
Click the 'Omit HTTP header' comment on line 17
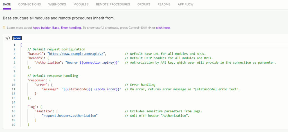point(157,116)
